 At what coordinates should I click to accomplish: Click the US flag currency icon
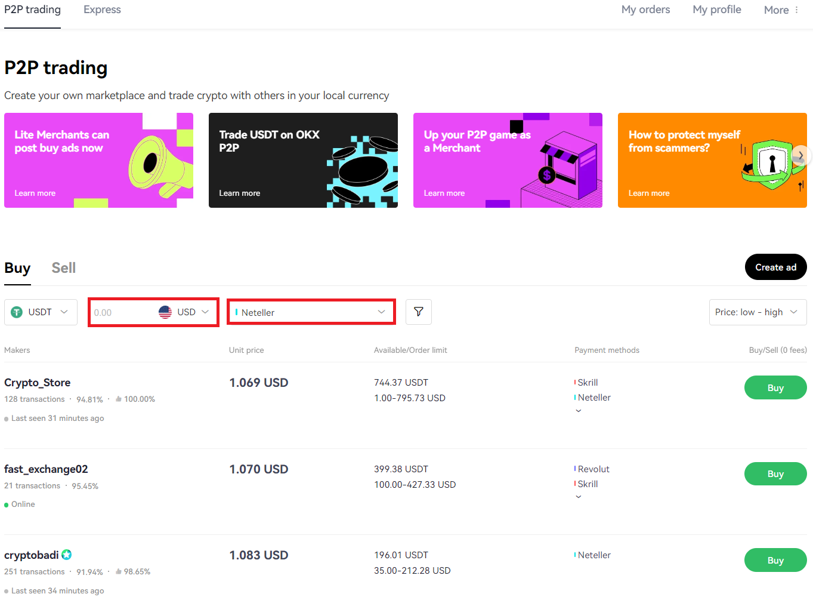click(165, 312)
